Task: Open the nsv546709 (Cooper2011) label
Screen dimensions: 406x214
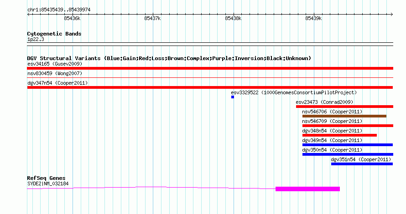Action: coord(332,121)
